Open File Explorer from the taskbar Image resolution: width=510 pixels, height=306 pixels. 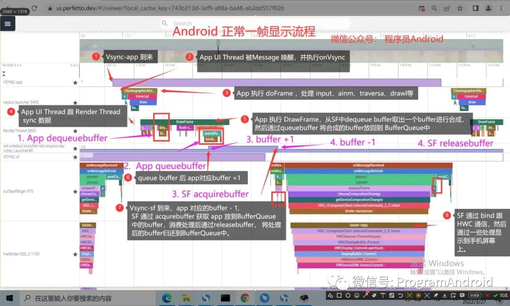(186, 298)
